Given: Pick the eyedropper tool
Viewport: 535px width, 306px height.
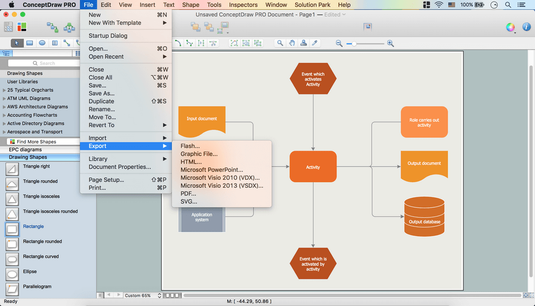Looking at the screenshot, I should (315, 43).
